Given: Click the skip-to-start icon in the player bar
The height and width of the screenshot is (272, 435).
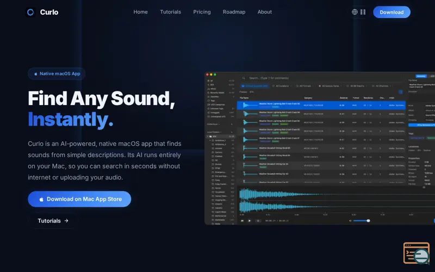Looking at the screenshot, I should pyautogui.click(x=242, y=221).
